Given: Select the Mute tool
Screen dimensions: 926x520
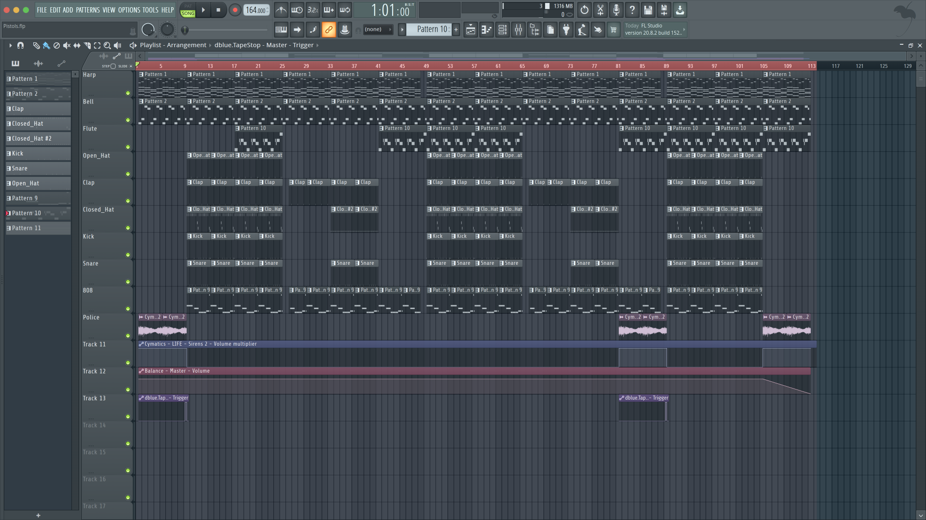Looking at the screenshot, I should click(67, 45).
